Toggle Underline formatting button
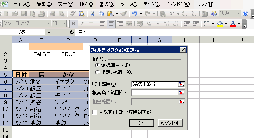Viewport: 254px width, 138px height. (91, 24)
